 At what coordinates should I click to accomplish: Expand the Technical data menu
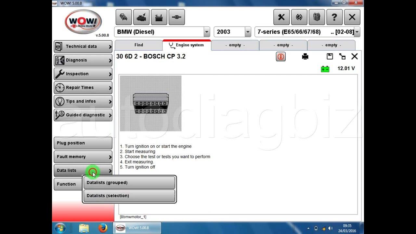[x=83, y=46]
